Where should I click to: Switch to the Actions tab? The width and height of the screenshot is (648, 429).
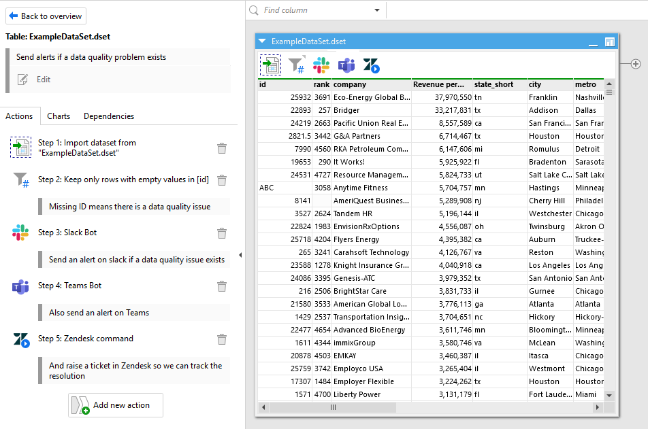19,116
